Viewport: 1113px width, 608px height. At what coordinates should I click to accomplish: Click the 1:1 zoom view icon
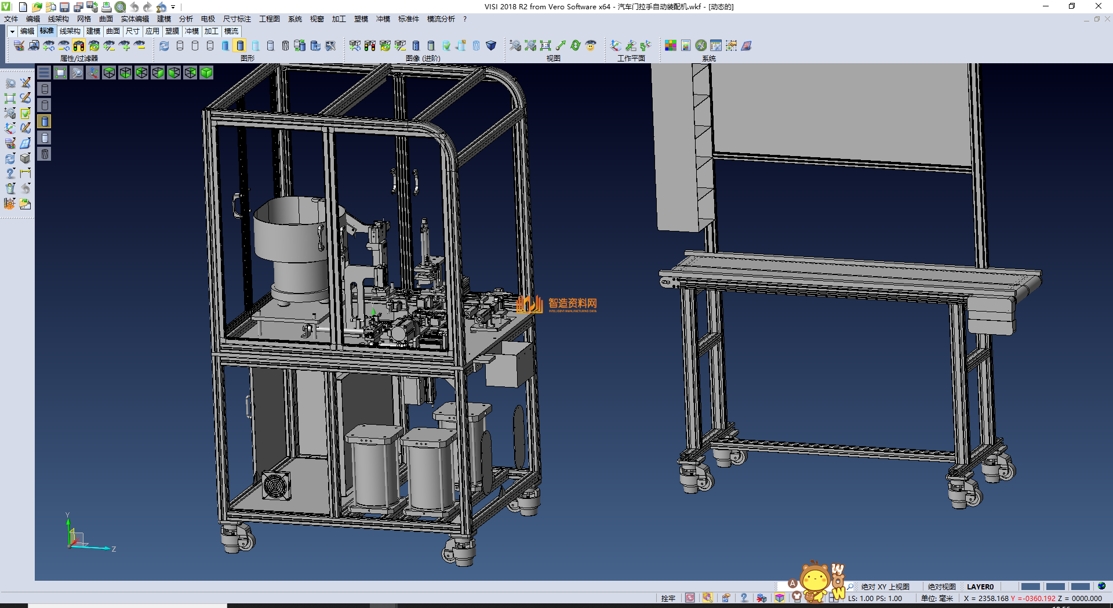(x=545, y=45)
